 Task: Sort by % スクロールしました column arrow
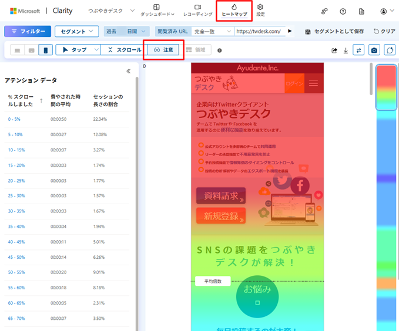coord(41,101)
